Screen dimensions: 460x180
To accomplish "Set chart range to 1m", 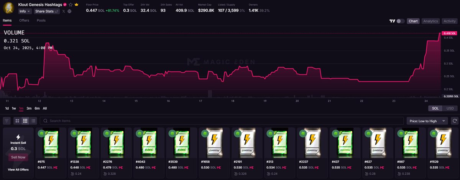I will [x=21, y=109].
